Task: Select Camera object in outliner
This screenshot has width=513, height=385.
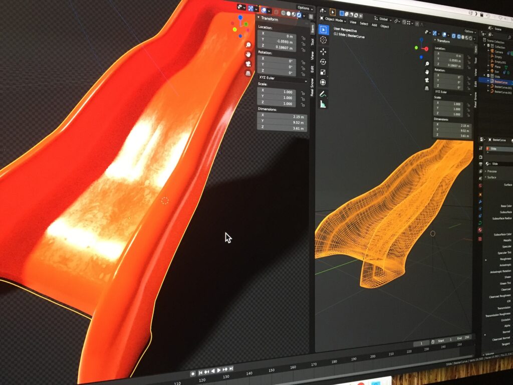Action: [x=498, y=52]
